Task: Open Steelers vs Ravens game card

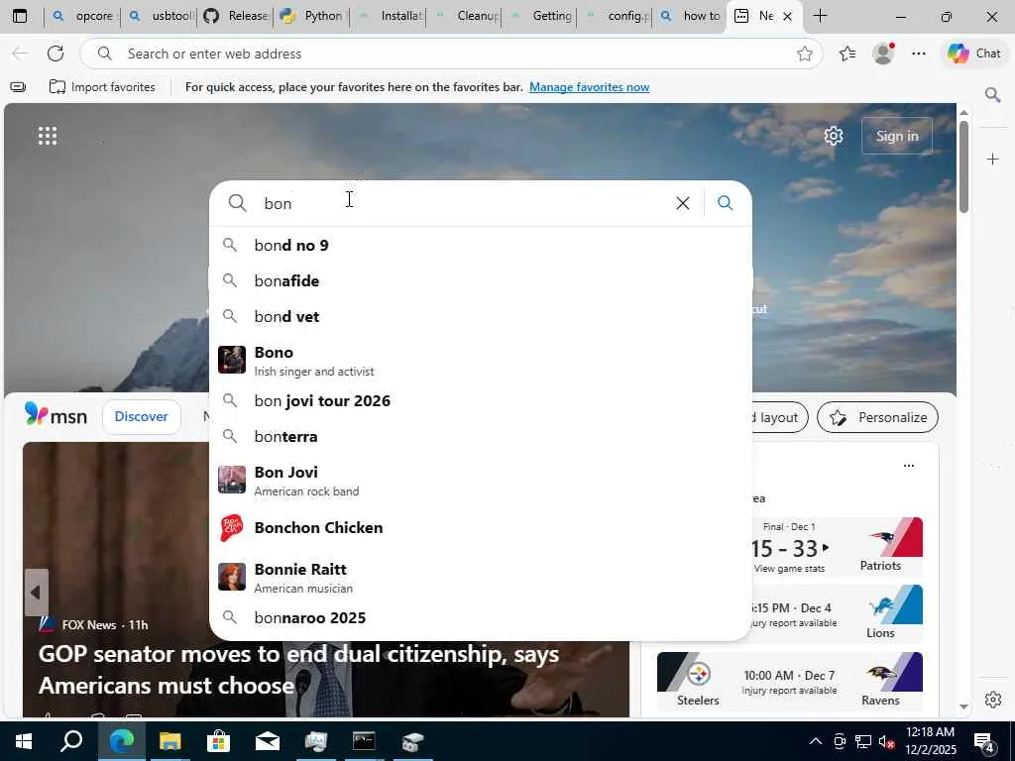Action: click(790, 682)
